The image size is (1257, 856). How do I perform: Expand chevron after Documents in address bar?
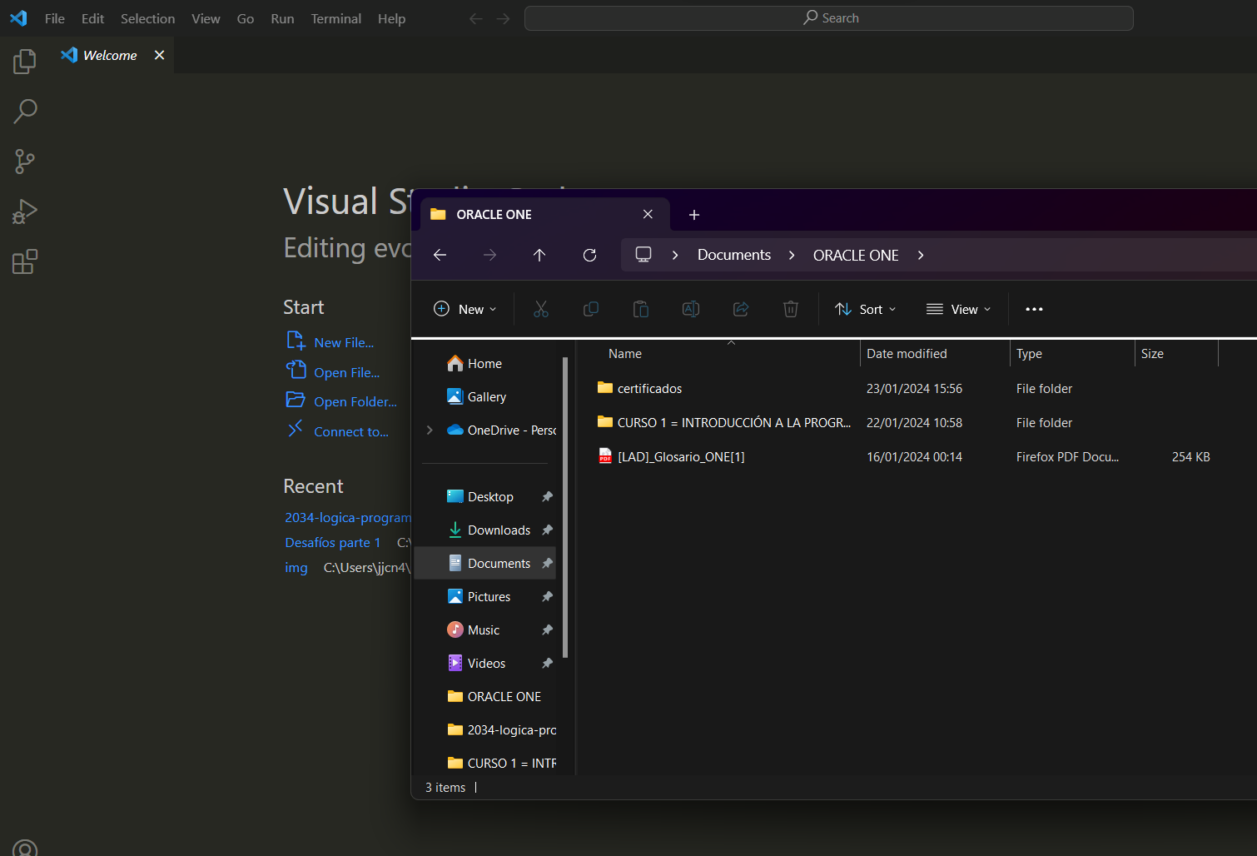(792, 255)
